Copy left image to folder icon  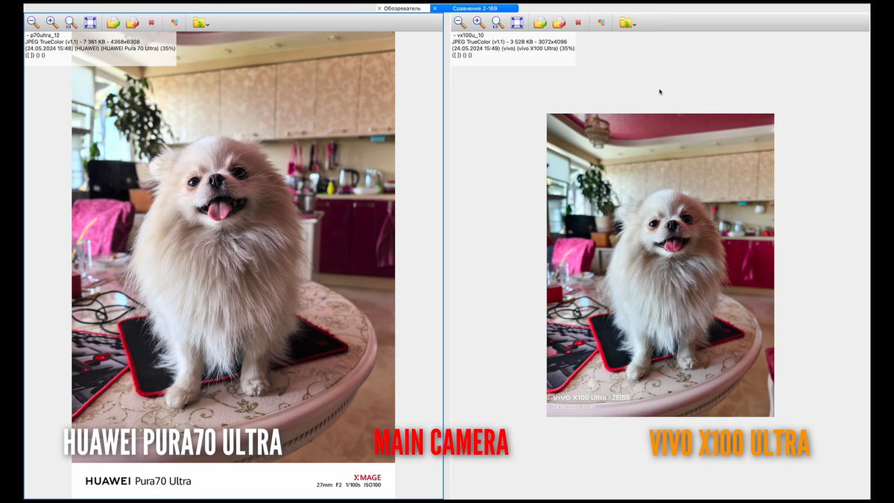tap(113, 23)
